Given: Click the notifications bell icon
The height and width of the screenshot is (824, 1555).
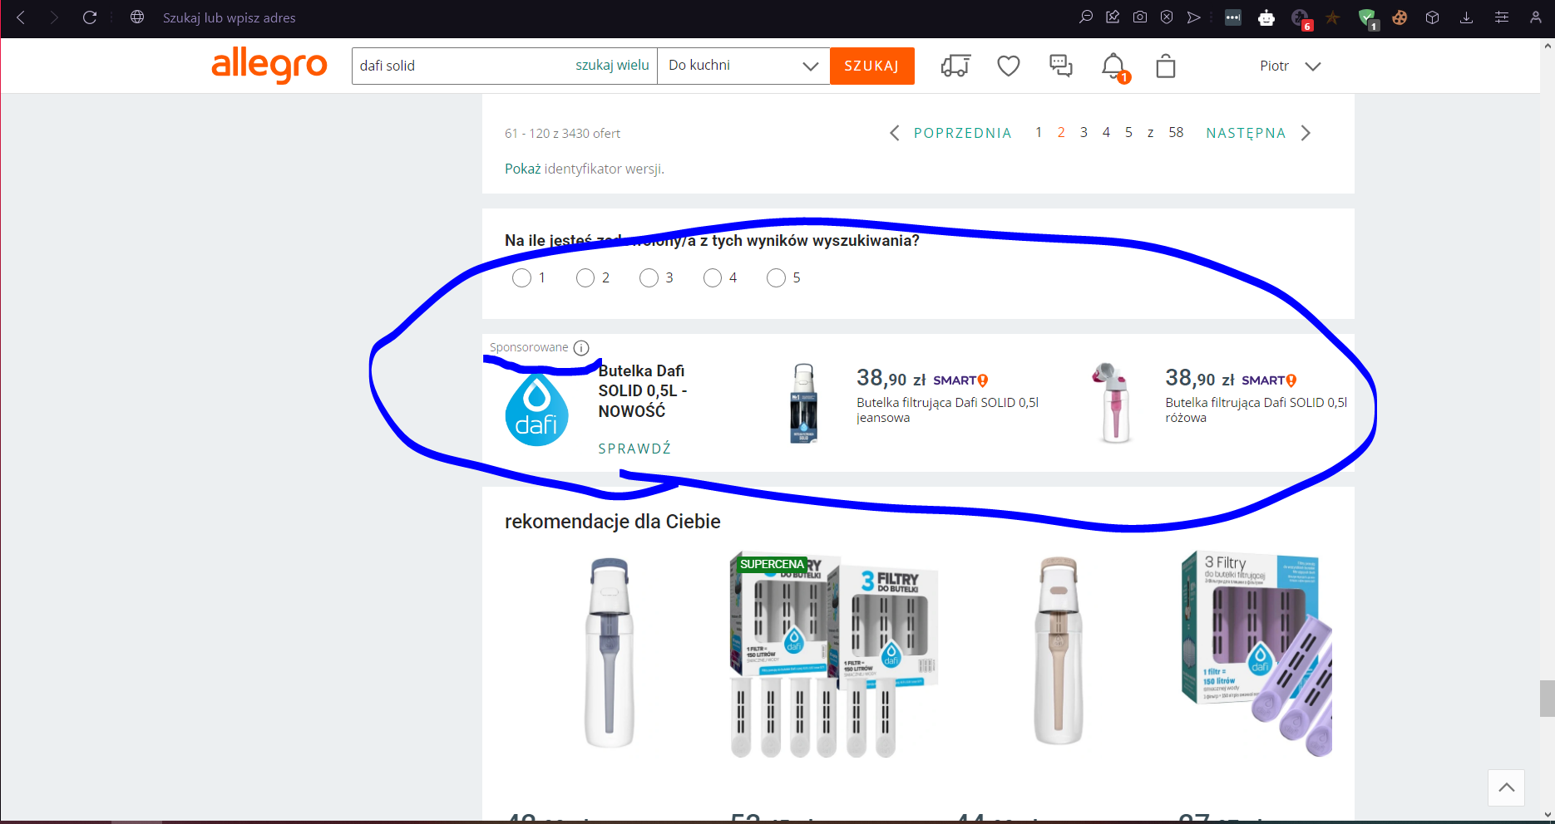Looking at the screenshot, I should click(x=1113, y=66).
